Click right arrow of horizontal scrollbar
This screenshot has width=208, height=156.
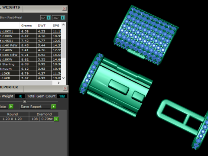tap(58, 83)
